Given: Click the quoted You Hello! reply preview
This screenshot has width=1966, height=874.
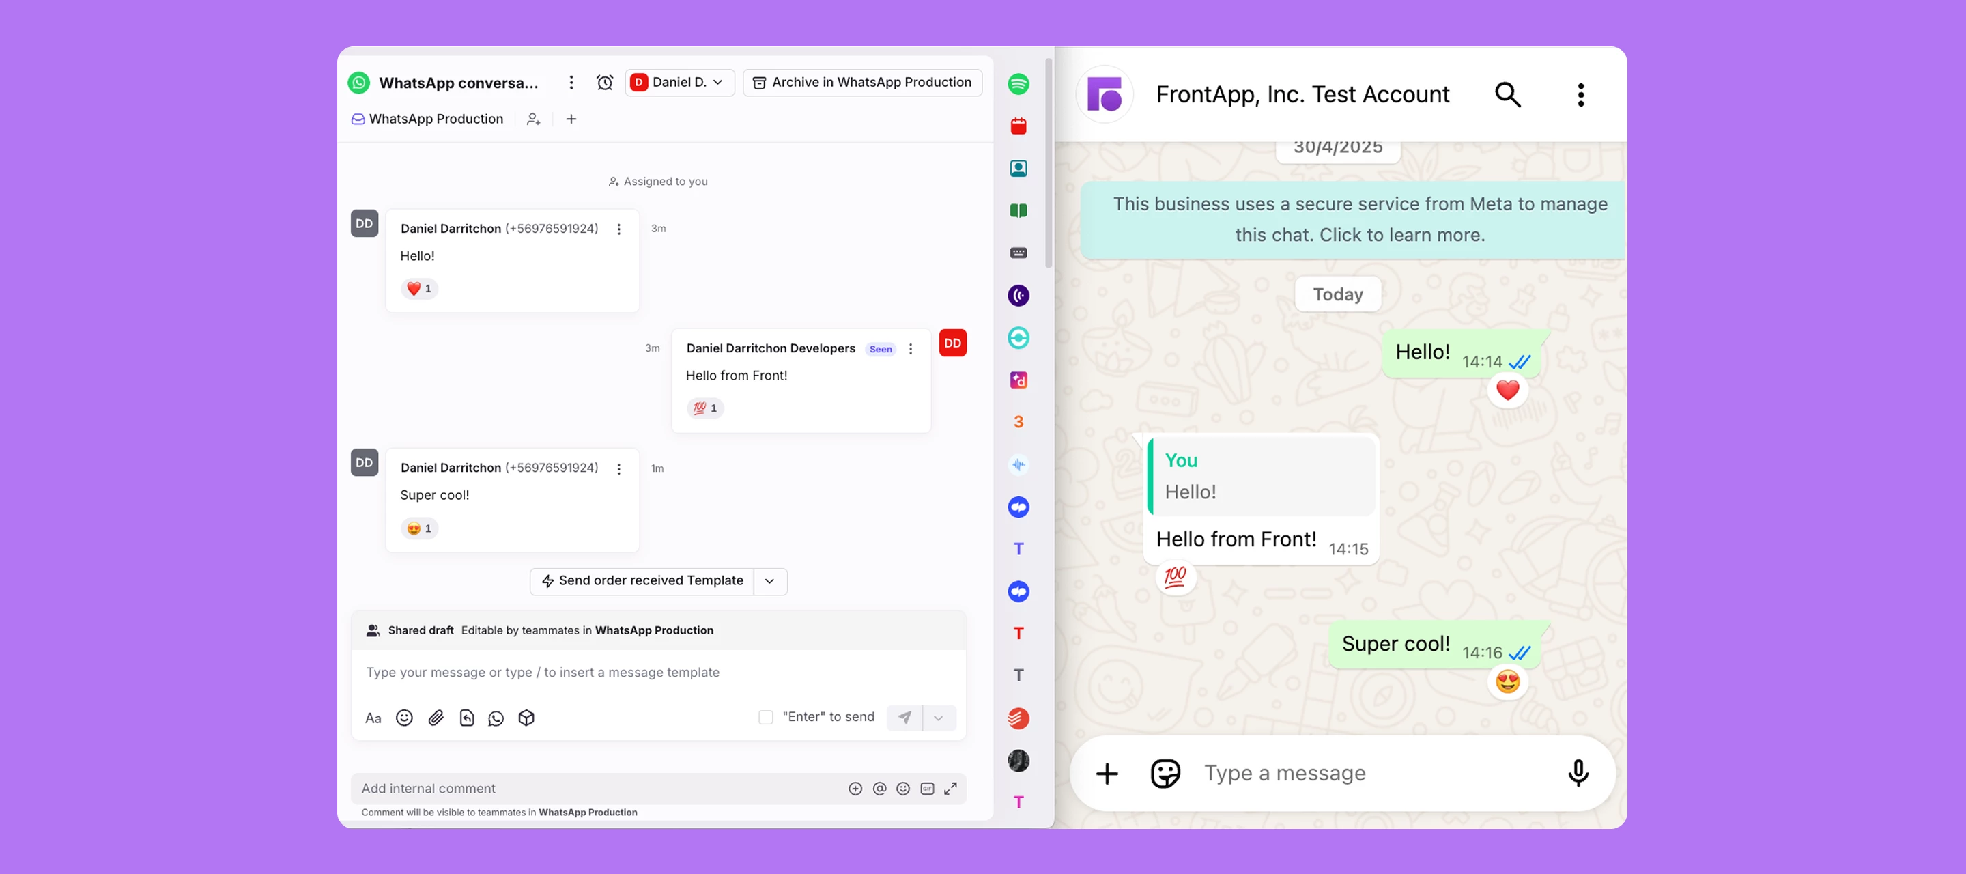Looking at the screenshot, I should [x=1262, y=477].
